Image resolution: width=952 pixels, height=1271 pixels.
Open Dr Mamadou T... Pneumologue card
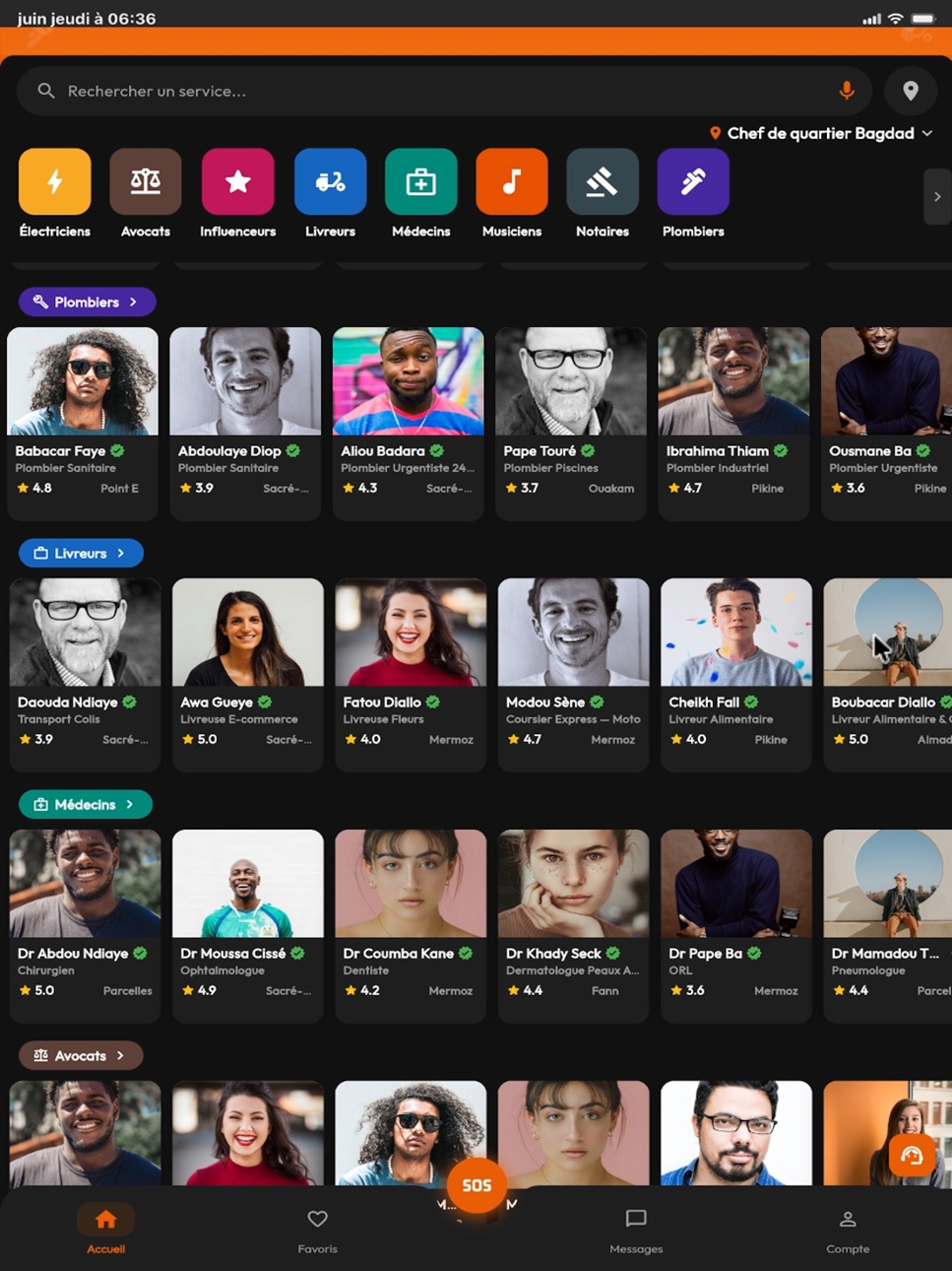pyautogui.click(x=888, y=926)
